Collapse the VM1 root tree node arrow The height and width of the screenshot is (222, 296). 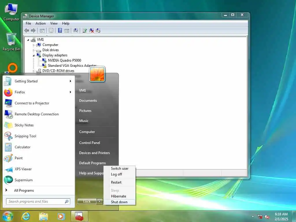(28, 40)
